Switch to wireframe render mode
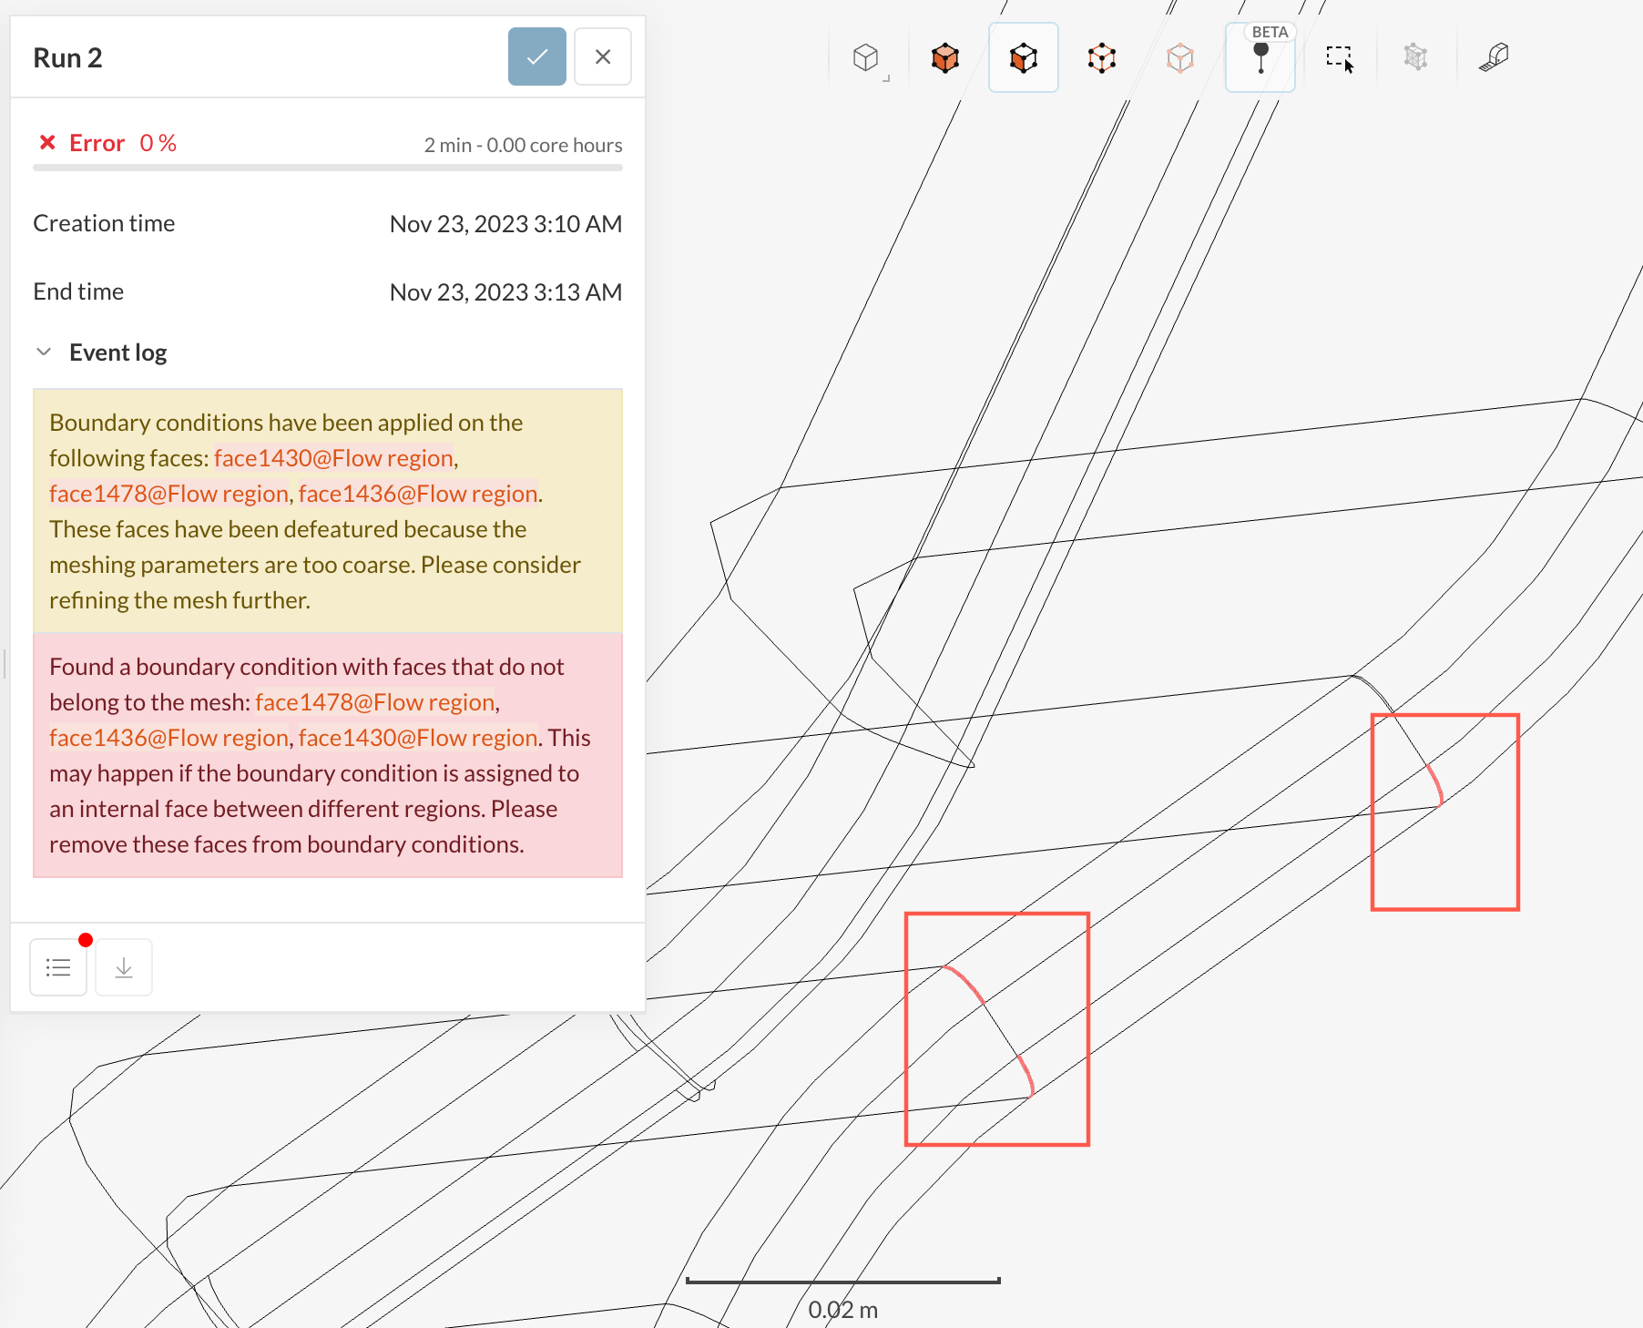This screenshot has width=1643, height=1328. tap(1102, 58)
